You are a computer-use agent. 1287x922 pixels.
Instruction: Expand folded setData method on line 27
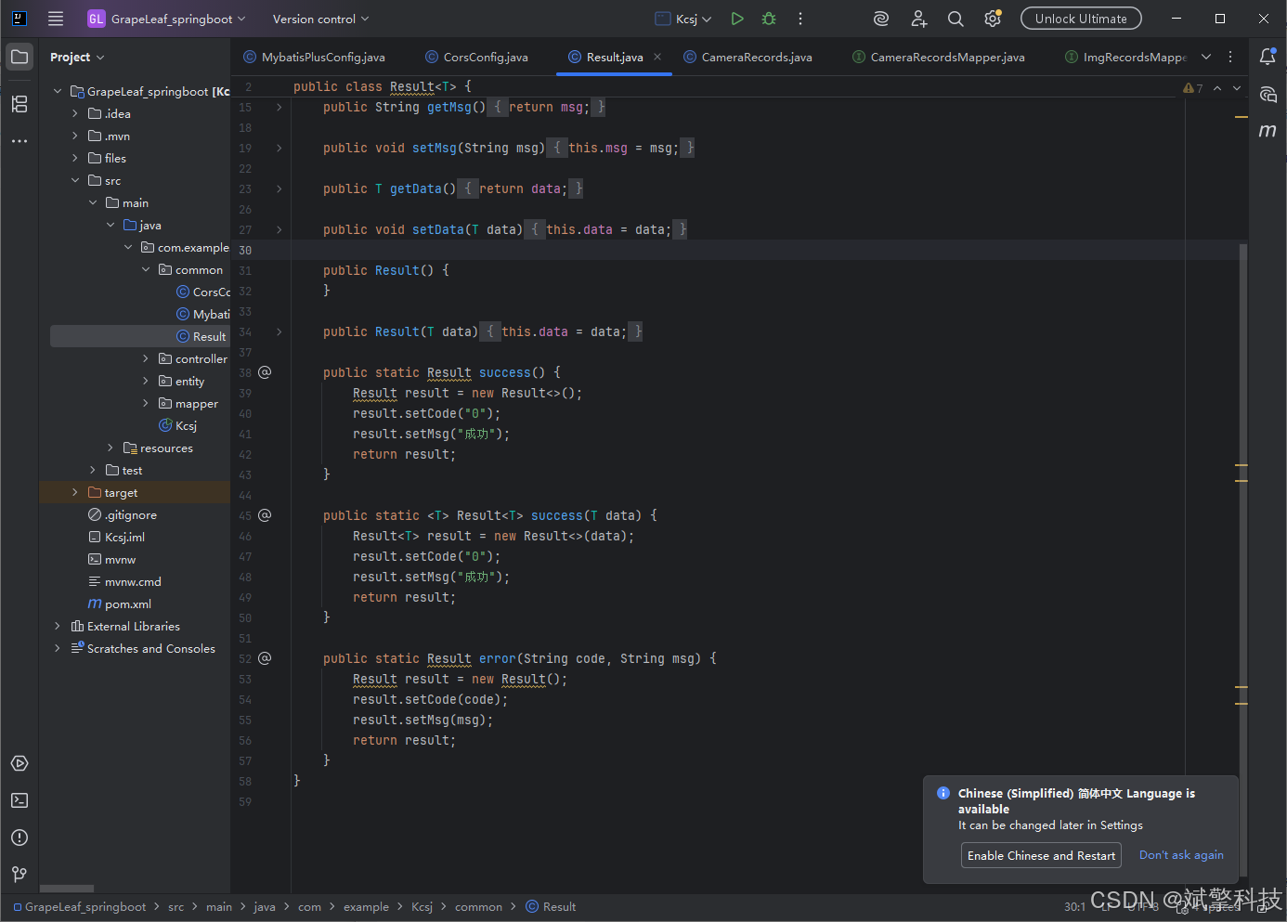[x=279, y=230]
